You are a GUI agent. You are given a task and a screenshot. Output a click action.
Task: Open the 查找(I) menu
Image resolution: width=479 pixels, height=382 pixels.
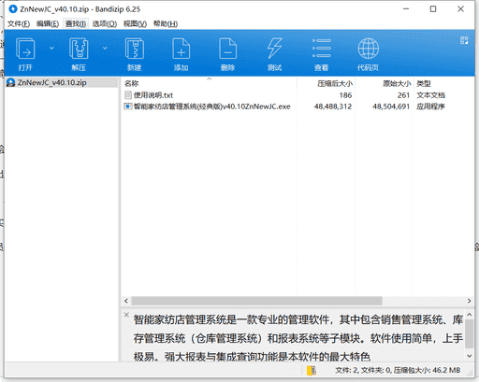pos(76,24)
